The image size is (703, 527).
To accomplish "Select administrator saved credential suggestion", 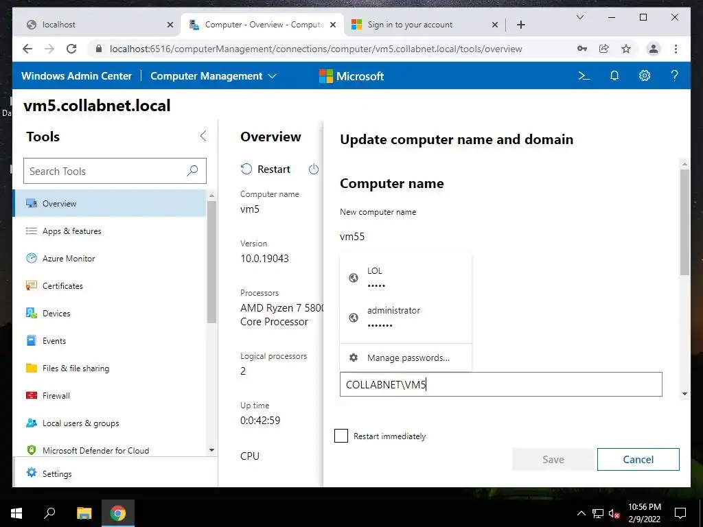I will (x=406, y=317).
